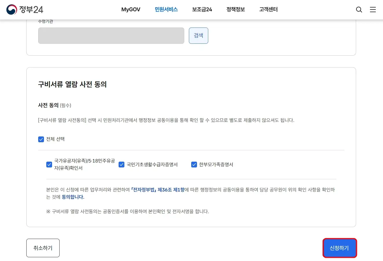The width and height of the screenshot is (383, 261).
Task: Click the 신청하기 button
Action: (340, 248)
